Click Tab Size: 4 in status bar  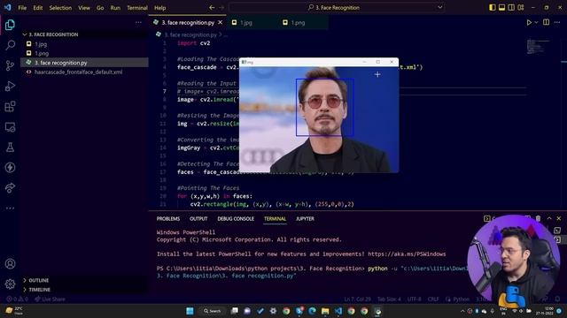(x=389, y=299)
